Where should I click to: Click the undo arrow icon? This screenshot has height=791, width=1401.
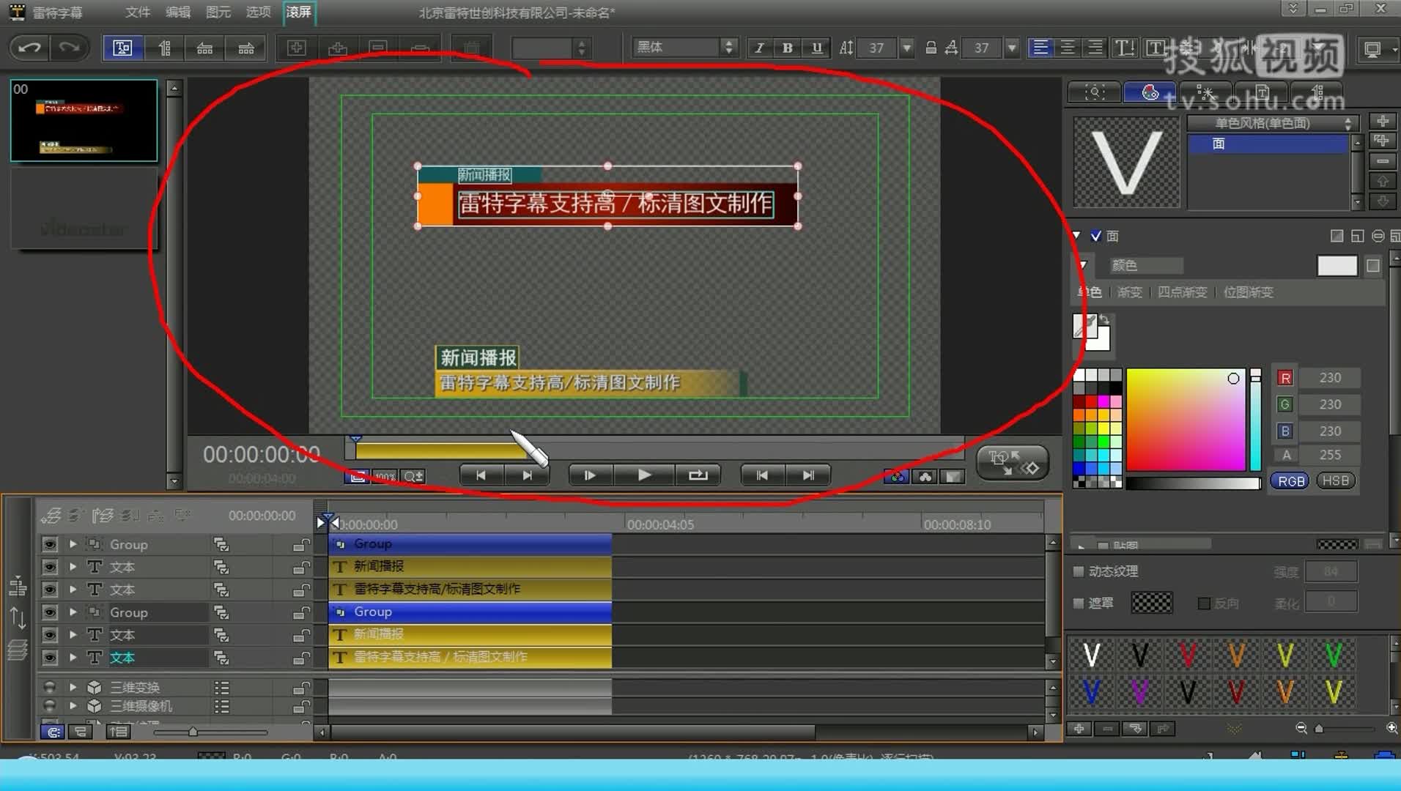click(30, 48)
